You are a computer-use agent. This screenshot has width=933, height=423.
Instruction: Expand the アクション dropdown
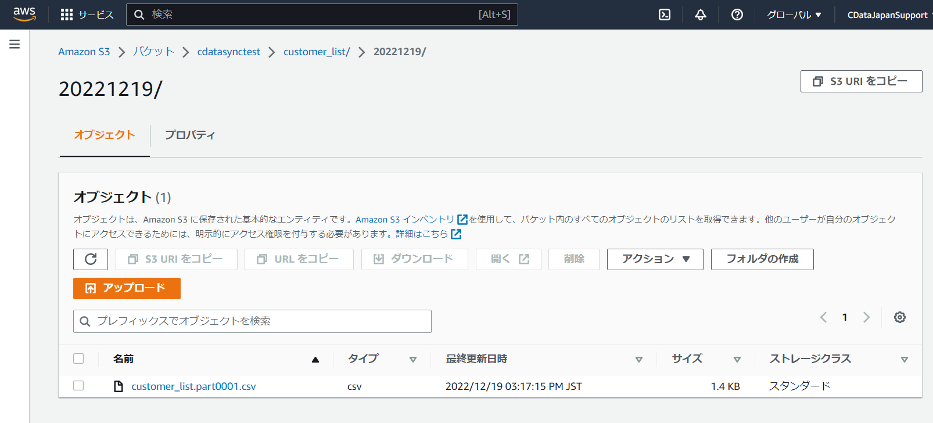pyautogui.click(x=655, y=259)
